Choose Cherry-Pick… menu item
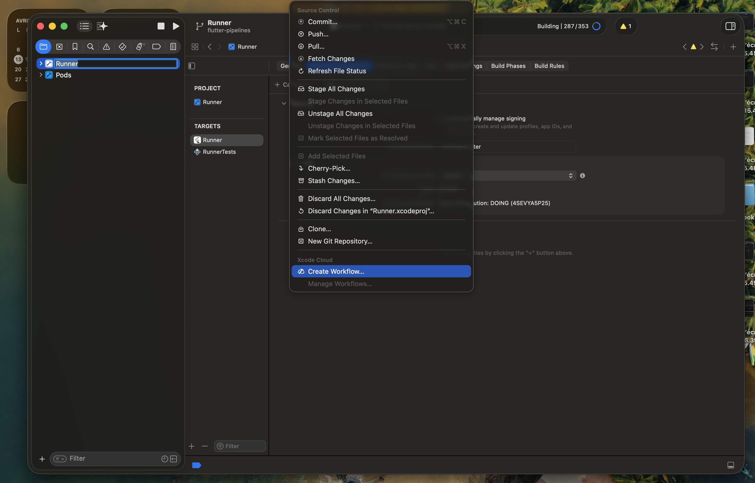This screenshot has height=483, width=755. [381, 168]
